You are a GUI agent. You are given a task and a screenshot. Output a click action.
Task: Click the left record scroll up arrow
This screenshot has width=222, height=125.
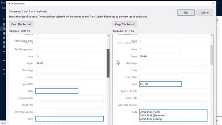(108, 36)
